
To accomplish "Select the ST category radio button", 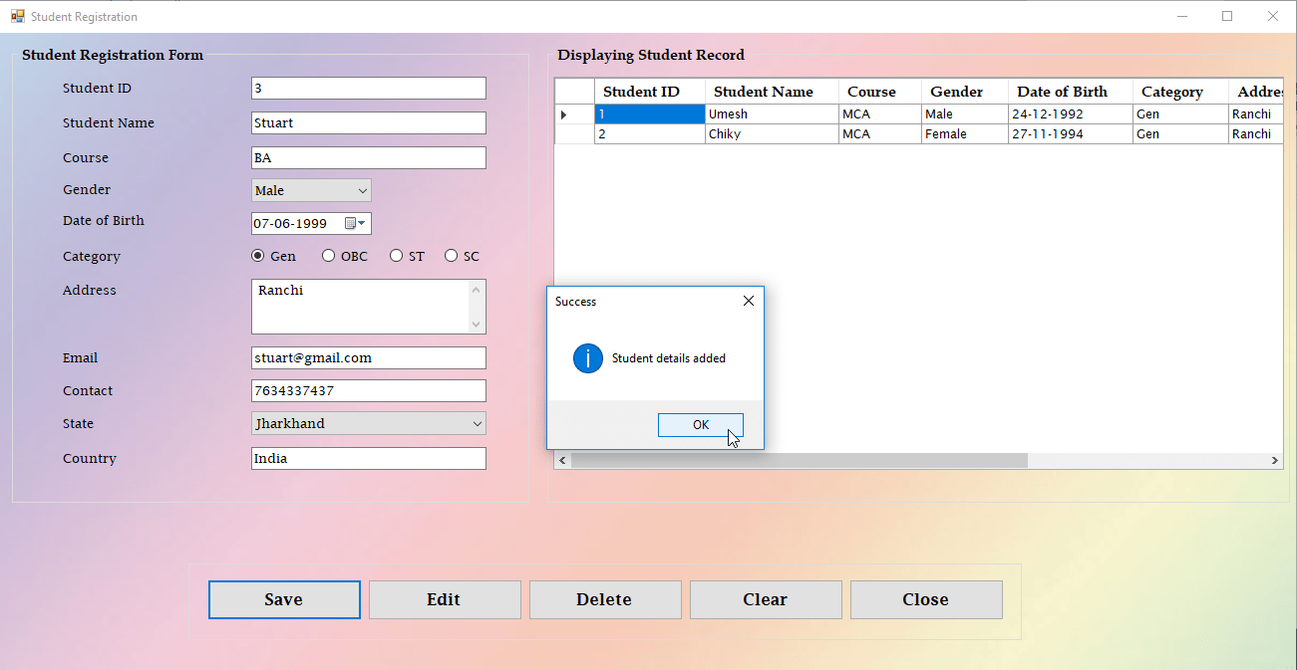I will point(396,255).
